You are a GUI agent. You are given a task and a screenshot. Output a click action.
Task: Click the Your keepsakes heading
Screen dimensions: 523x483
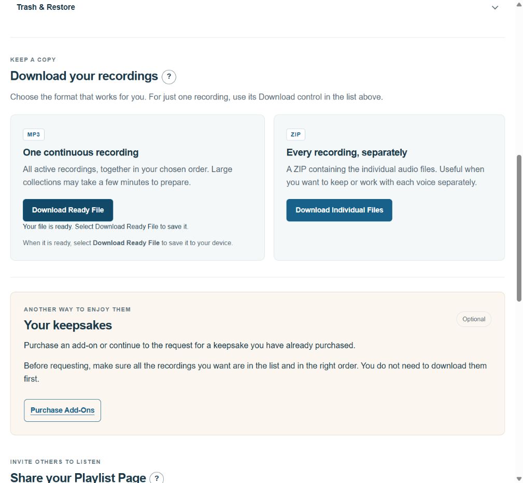coord(68,325)
